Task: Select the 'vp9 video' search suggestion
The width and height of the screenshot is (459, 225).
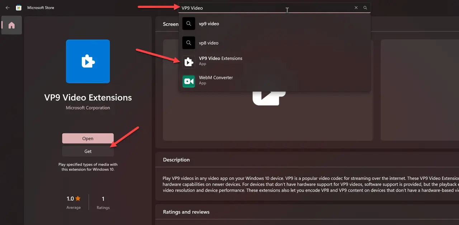Action: (275, 24)
